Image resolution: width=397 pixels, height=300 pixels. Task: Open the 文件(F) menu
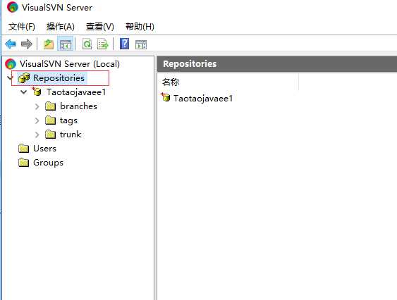pyautogui.click(x=22, y=27)
